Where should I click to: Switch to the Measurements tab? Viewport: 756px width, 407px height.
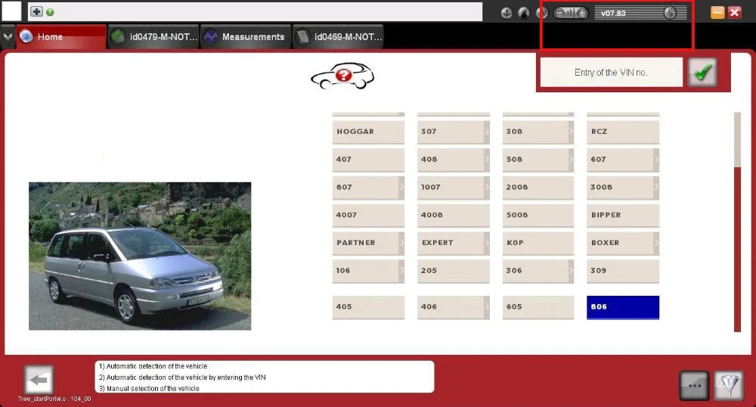pos(246,36)
